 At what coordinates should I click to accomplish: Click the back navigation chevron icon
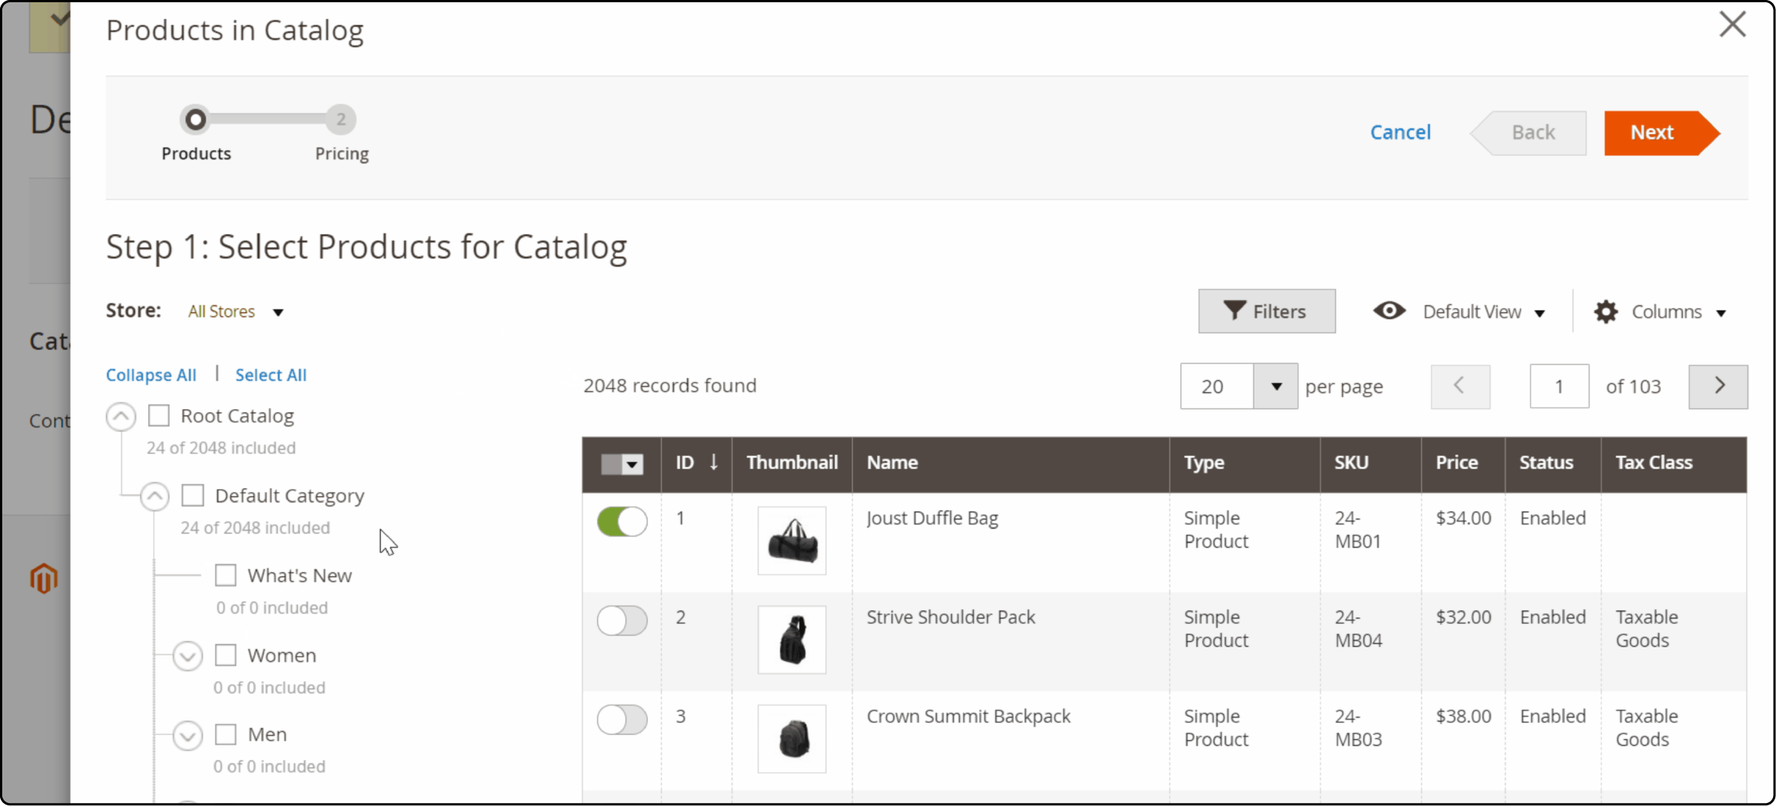pos(1460,386)
